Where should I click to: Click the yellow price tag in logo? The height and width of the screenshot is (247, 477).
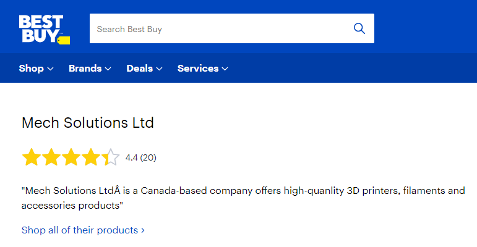click(64, 40)
